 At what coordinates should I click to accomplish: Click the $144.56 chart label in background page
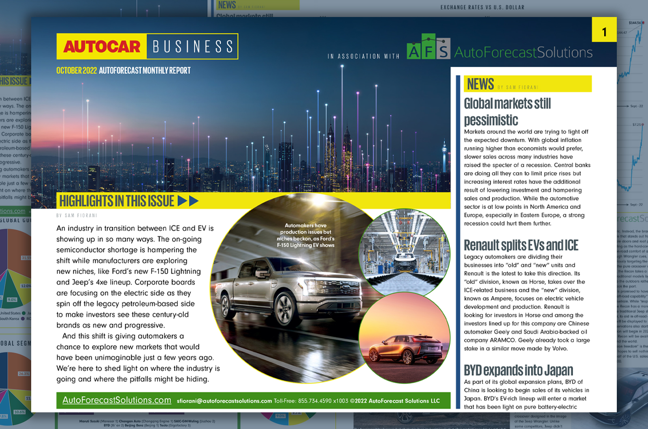[x=634, y=23]
